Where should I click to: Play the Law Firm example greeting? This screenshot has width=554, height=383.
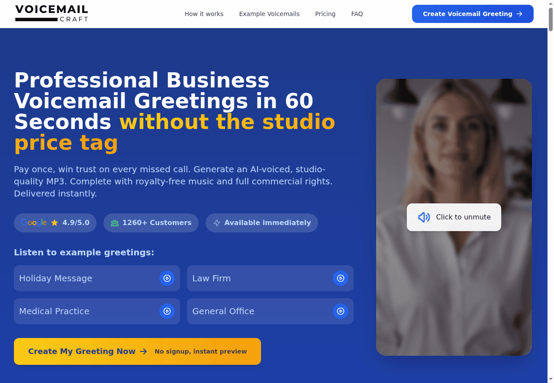click(x=341, y=278)
